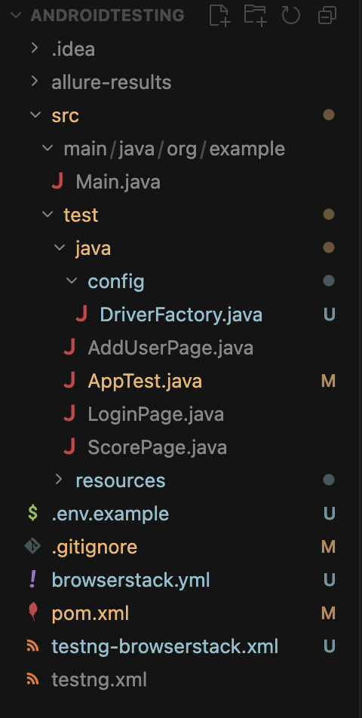The image size is (362, 718).
Task: Click the Java icon beside LoginPage.java
Action: pos(69,414)
